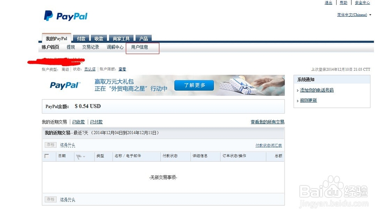Click the PayPal logo at top
The width and height of the screenshot is (390, 217).
66,16
